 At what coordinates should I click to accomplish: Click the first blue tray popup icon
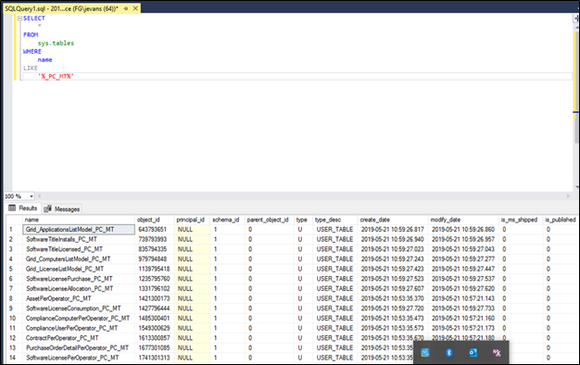[x=425, y=352]
